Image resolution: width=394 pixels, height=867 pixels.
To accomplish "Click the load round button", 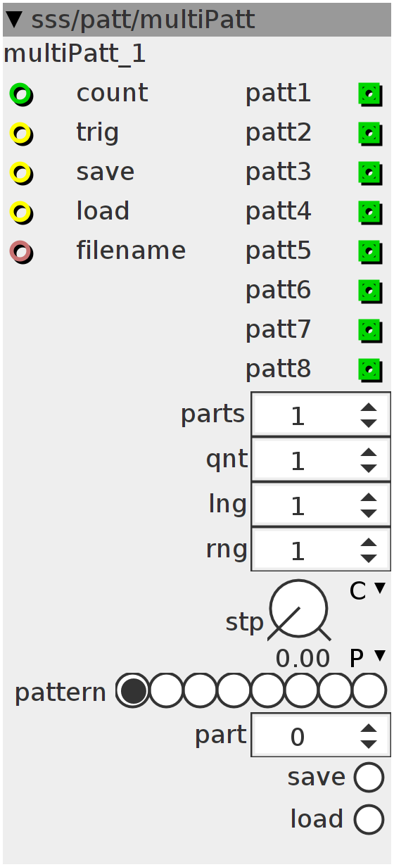I will point(369,820).
